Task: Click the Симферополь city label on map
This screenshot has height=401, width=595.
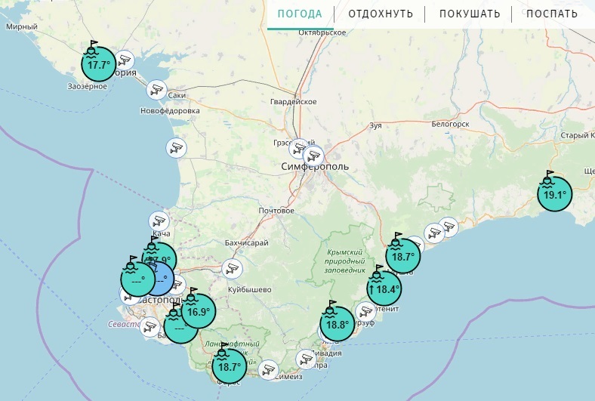Action: [314, 165]
